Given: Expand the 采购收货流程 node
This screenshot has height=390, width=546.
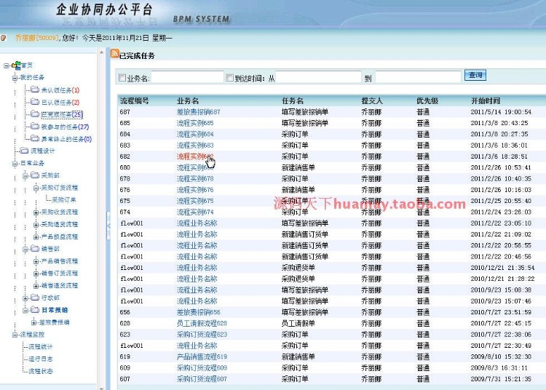Looking at the screenshot, I should [x=36, y=212].
